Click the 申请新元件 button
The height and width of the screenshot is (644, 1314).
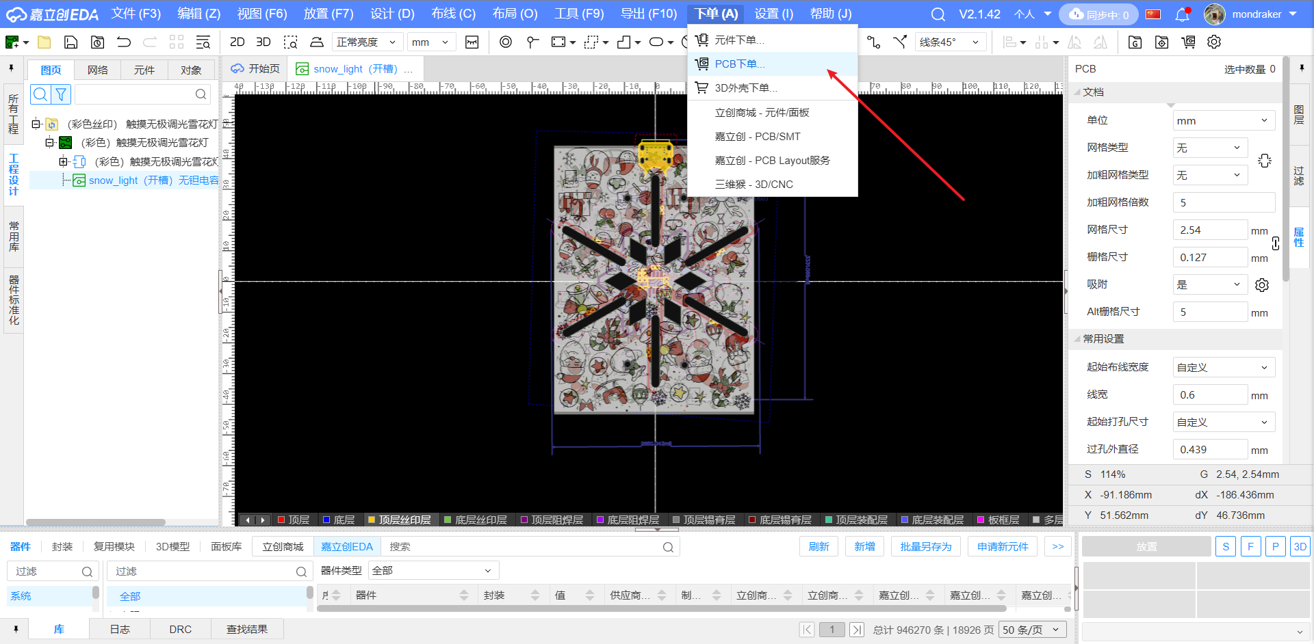1003,547
